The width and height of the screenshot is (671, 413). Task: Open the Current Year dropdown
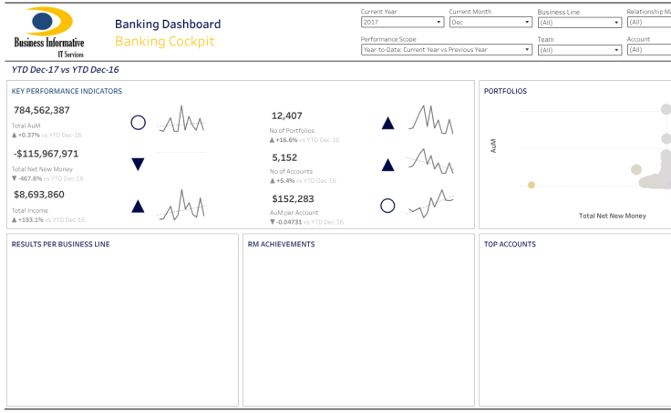[401, 22]
